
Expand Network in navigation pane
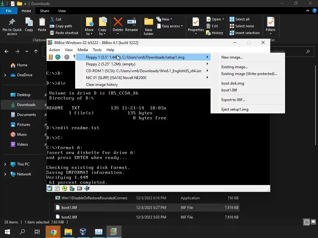click(x=5, y=174)
